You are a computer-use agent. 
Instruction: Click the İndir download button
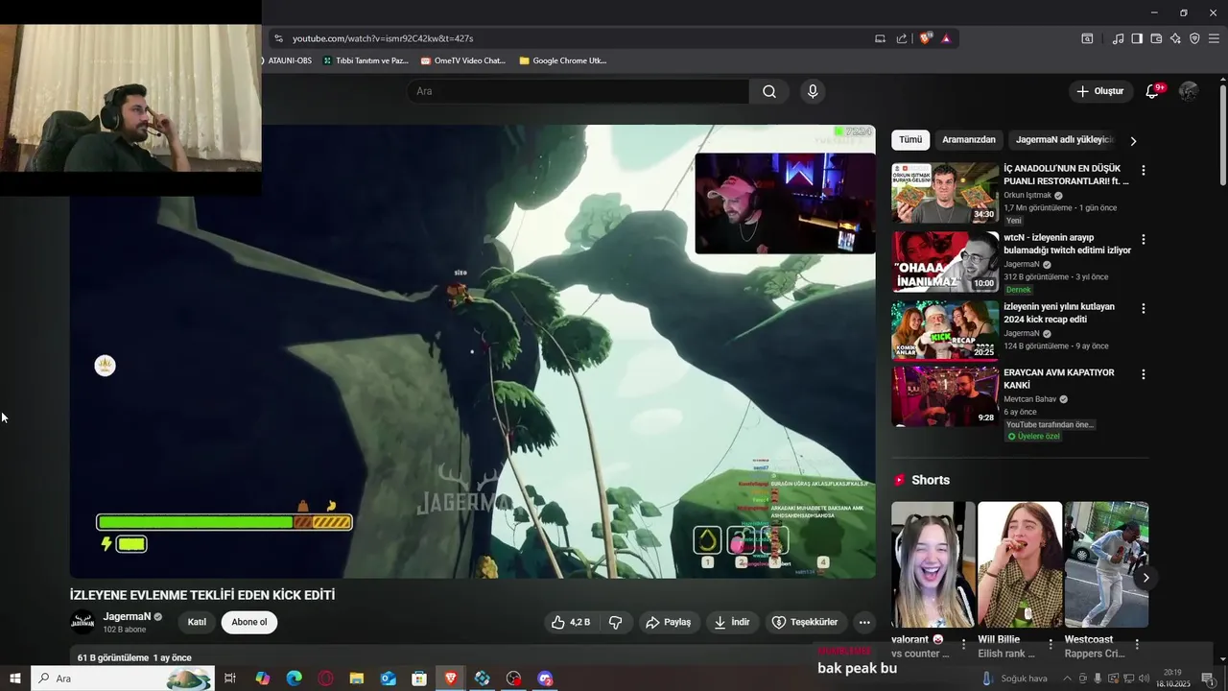coord(732,622)
